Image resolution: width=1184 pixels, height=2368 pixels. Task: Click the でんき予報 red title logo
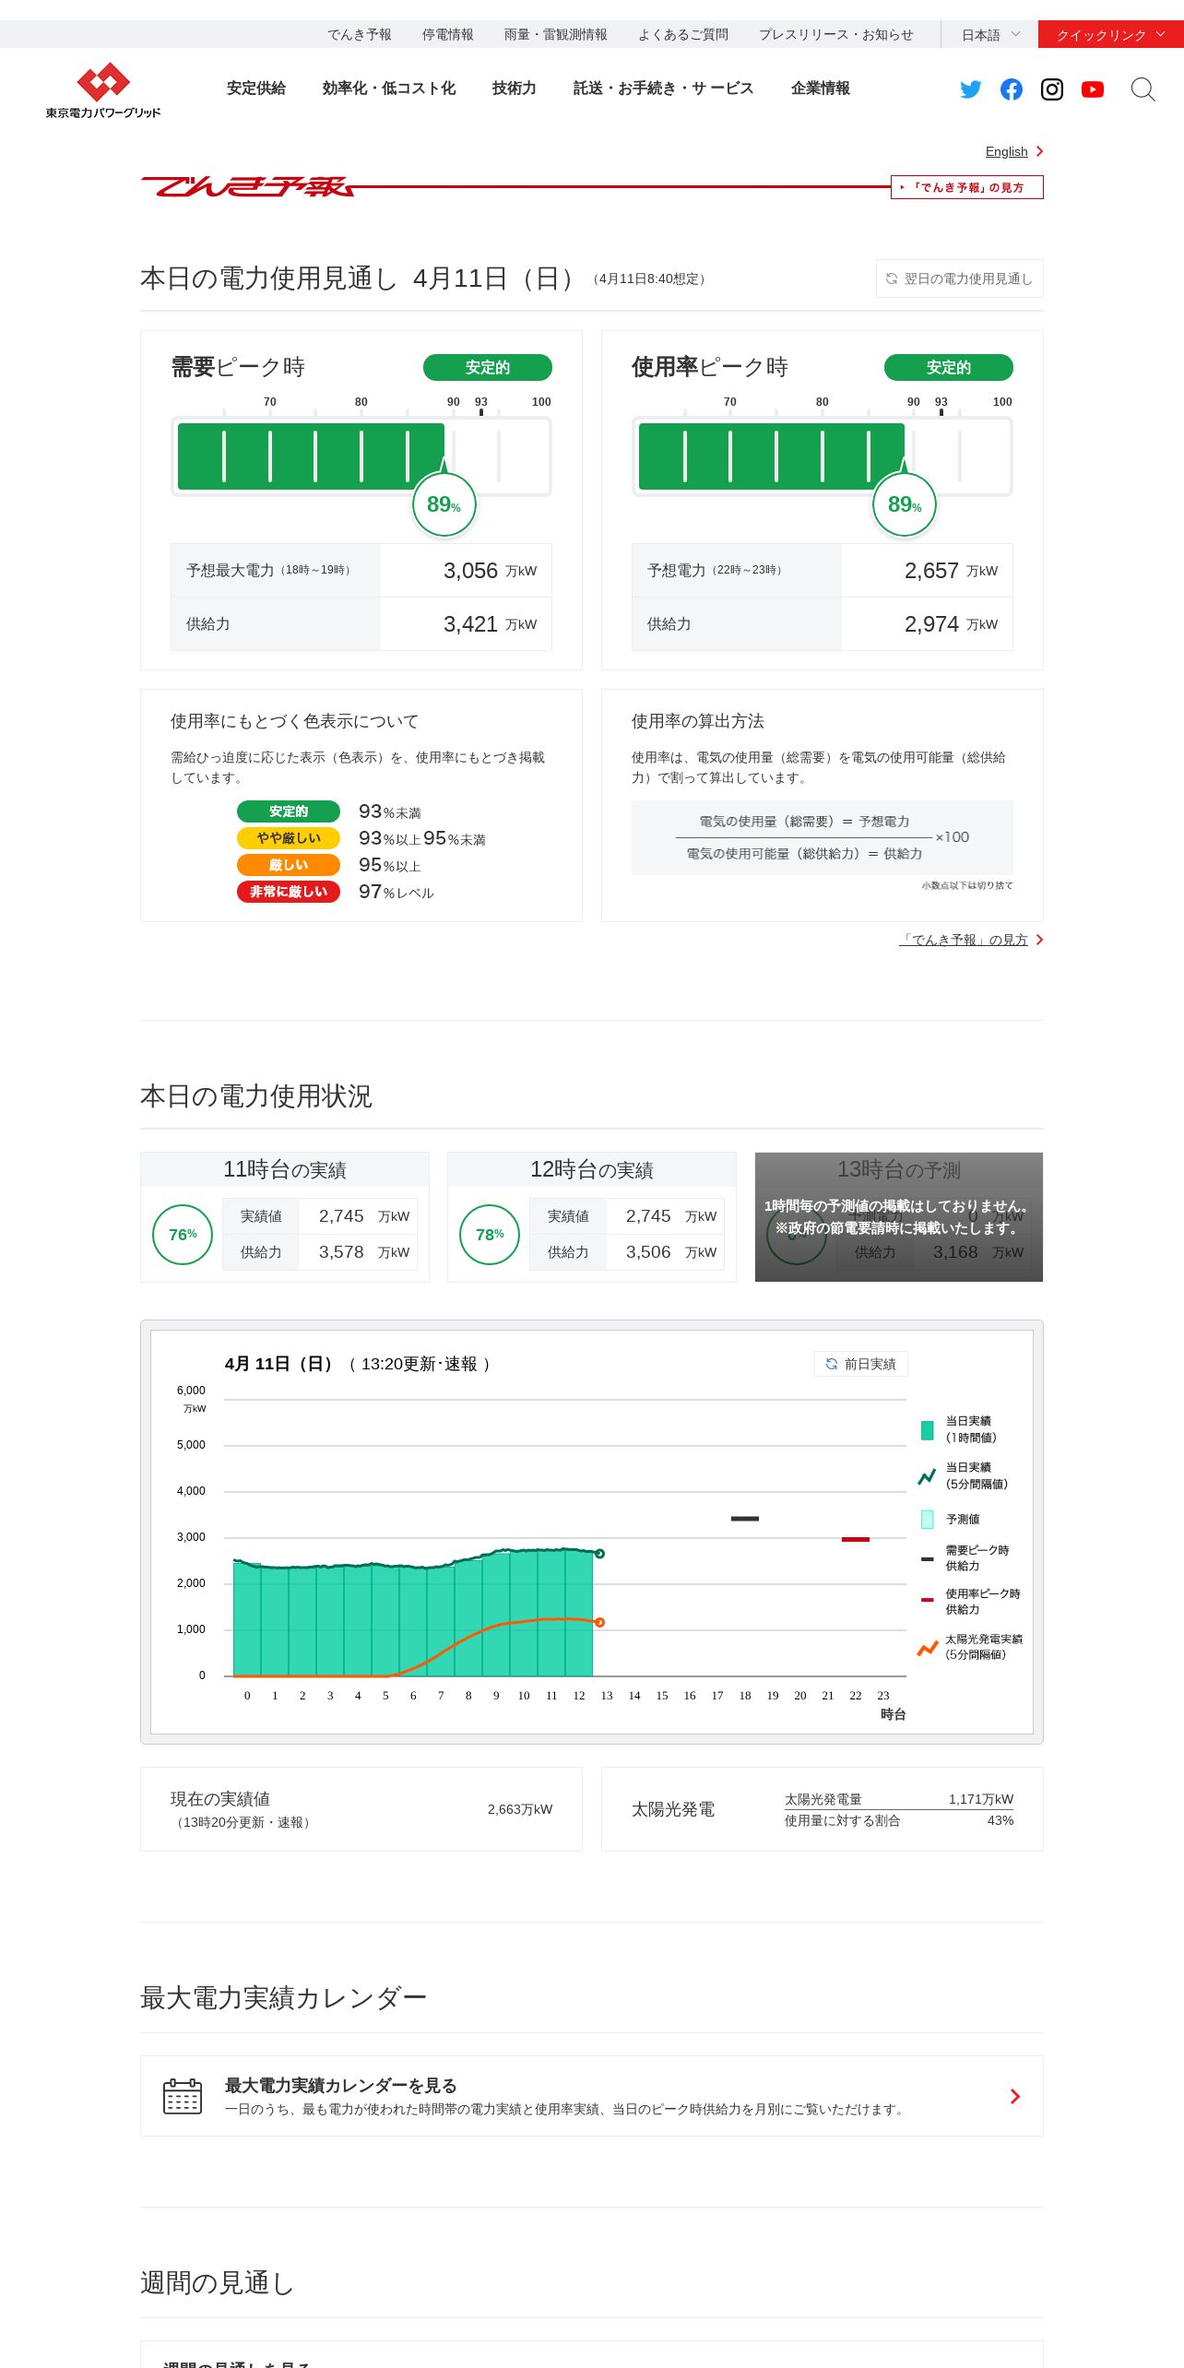[247, 186]
